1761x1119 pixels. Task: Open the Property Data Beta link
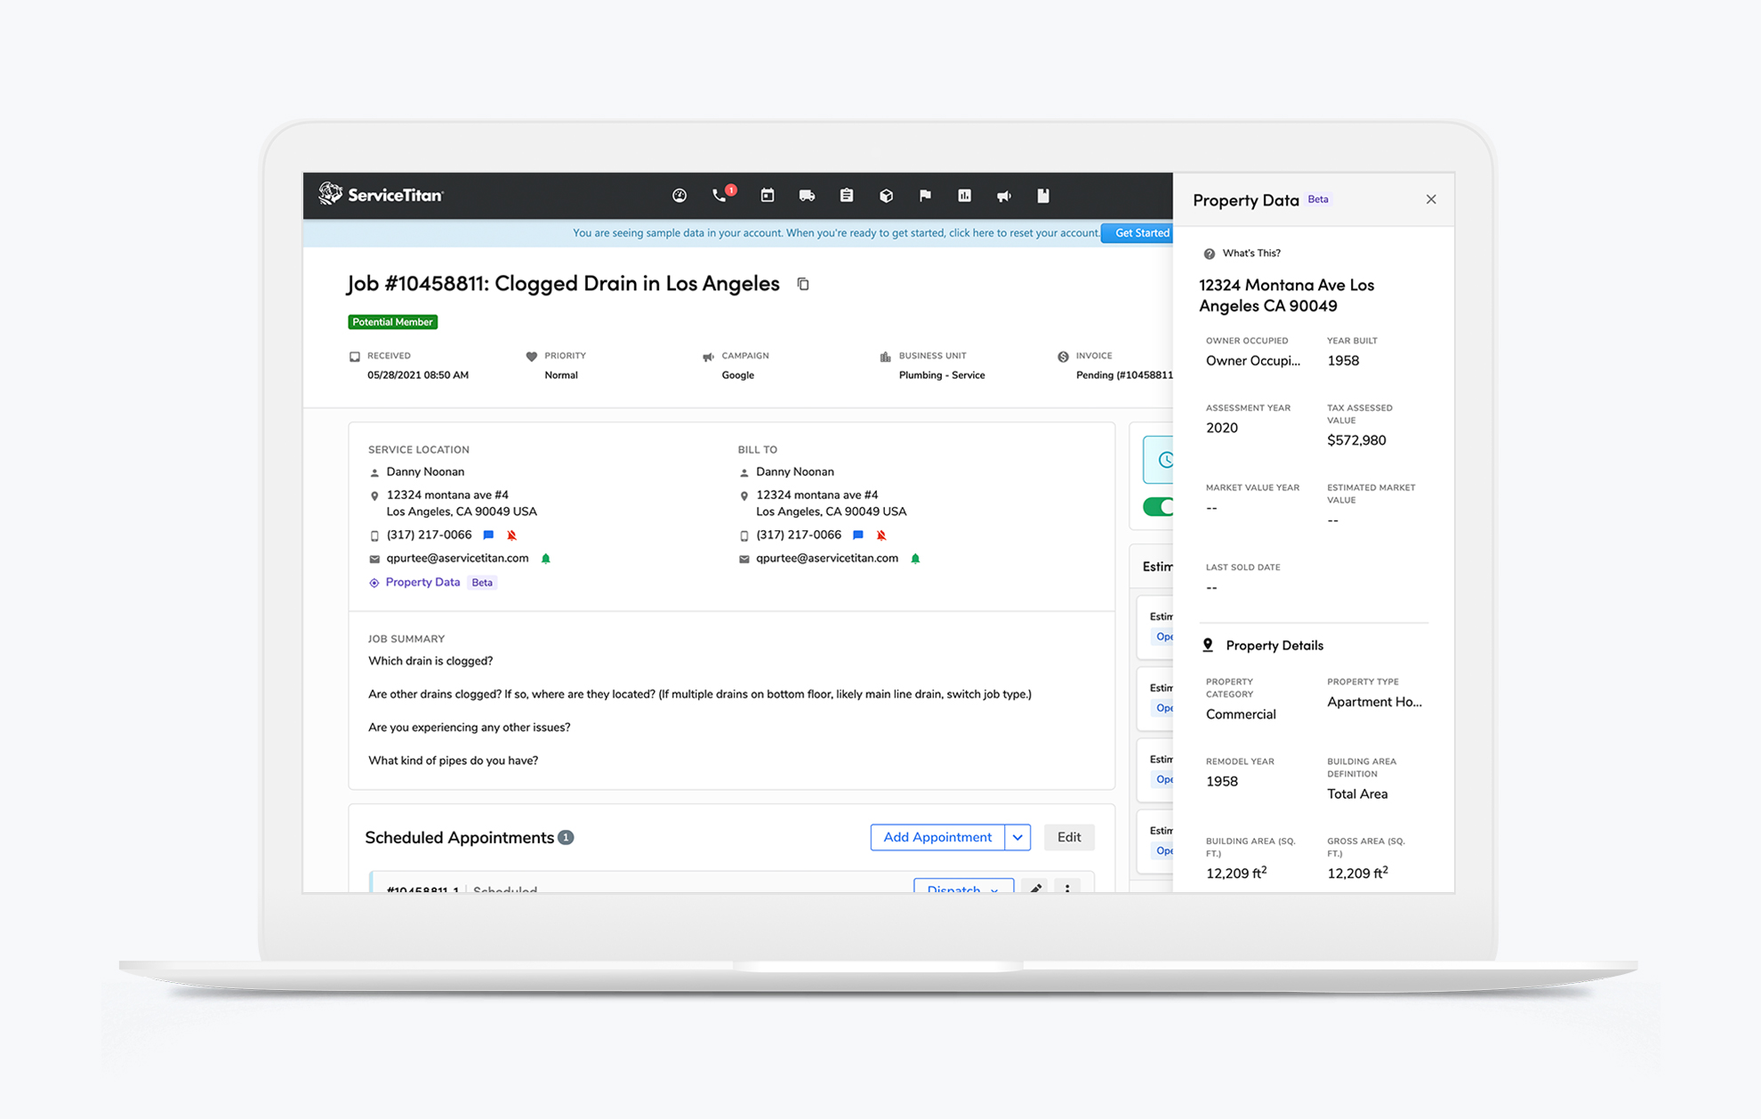point(422,582)
